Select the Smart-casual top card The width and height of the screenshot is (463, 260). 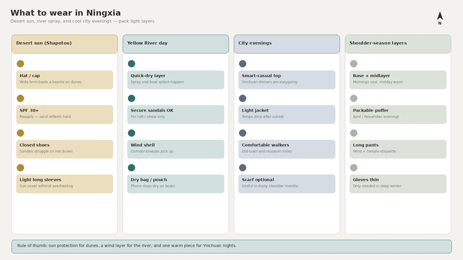[287, 80]
